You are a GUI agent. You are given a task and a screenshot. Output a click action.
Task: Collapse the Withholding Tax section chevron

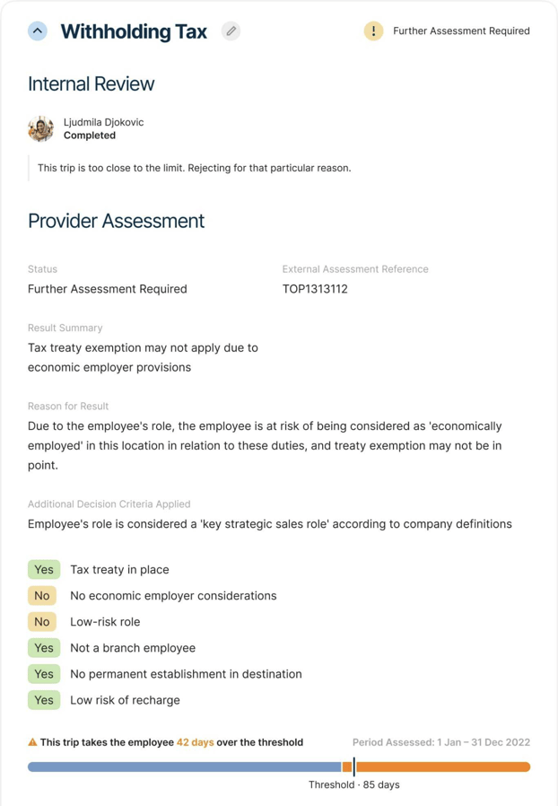tap(38, 31)
